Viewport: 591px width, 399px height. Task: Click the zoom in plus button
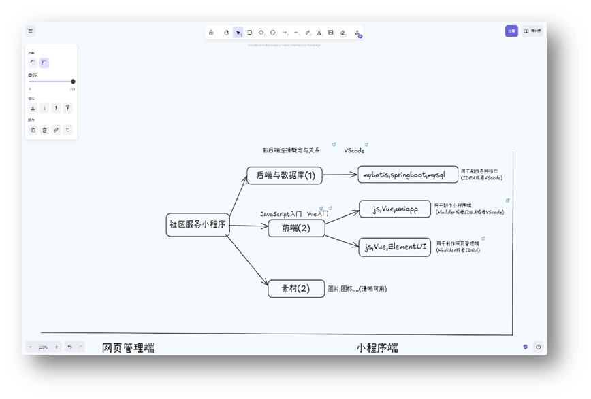coord(57,347)
